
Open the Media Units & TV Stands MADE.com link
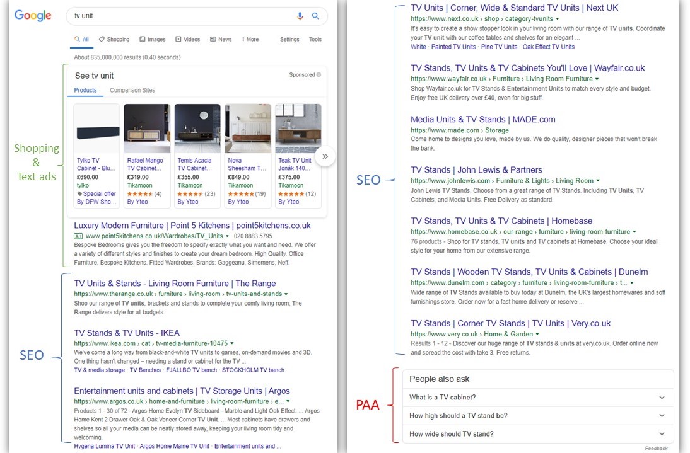[482, 119]
